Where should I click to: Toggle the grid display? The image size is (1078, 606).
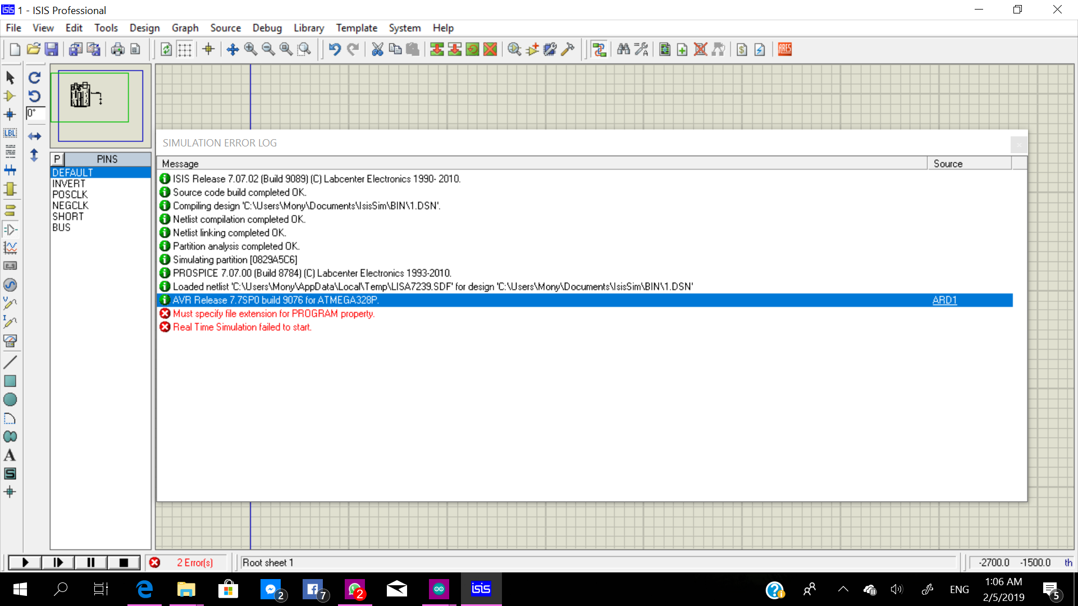point(185,49)
